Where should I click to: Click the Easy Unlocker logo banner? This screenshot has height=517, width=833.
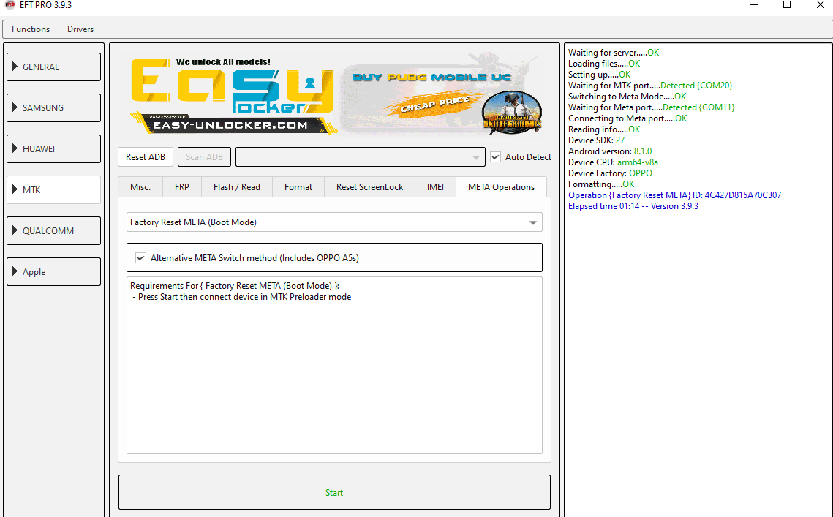pos(233,96)
